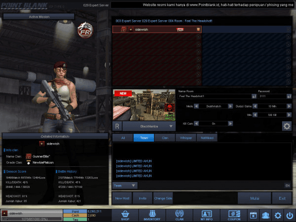Click the R random map button
Screen dimensions: 296x222
(117, 126)
